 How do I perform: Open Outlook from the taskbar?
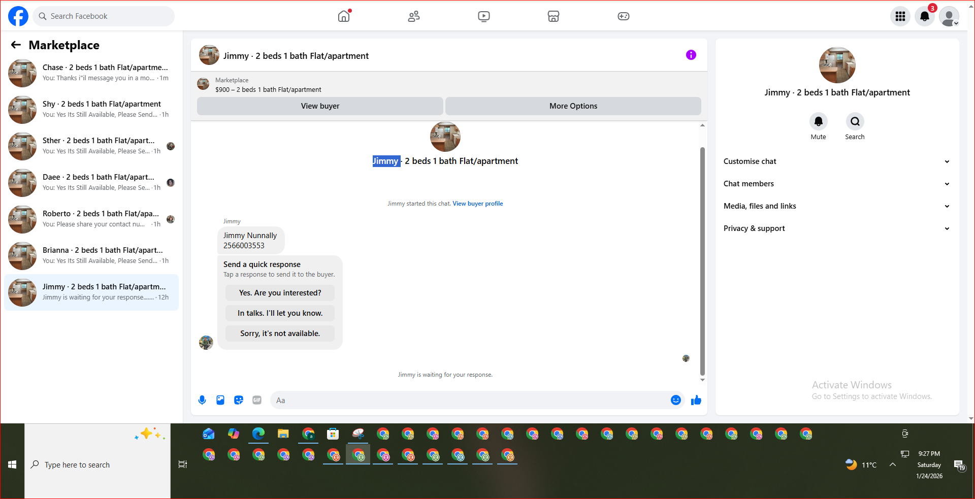pyautogui.click(x=209, y=434)
